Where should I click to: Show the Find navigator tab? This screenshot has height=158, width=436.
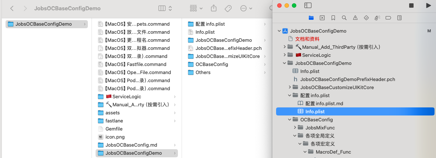pyautogui.click(x=344, y=18)
